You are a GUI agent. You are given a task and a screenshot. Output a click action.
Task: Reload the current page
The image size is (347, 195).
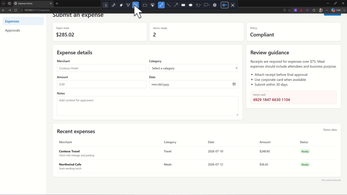pyautogui.click(x=16, y=10)
